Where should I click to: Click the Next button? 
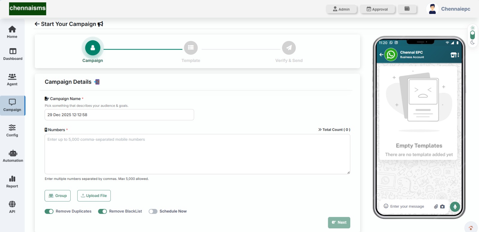[x=339, y=222]
